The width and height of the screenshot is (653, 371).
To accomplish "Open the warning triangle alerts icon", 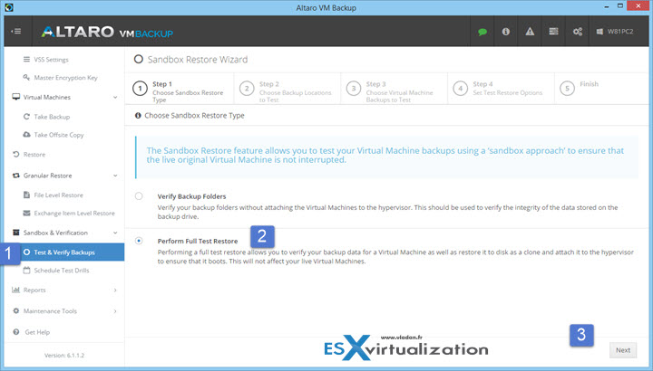I will 530,32.
